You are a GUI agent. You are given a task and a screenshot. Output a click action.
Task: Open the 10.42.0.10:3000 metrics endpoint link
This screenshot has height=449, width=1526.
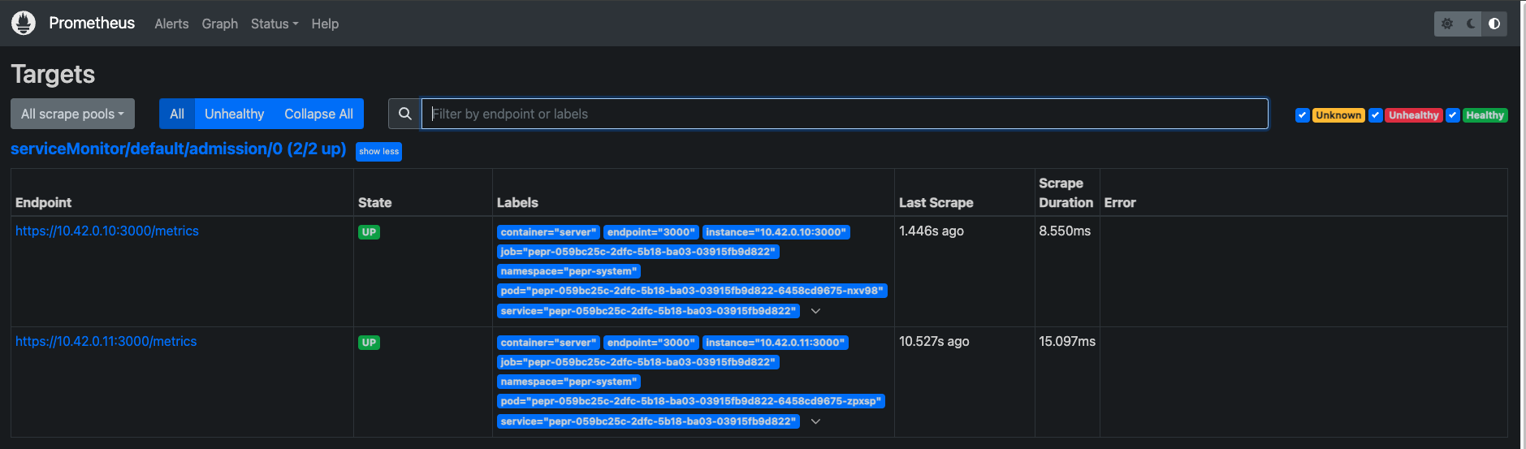pos(107,231)
